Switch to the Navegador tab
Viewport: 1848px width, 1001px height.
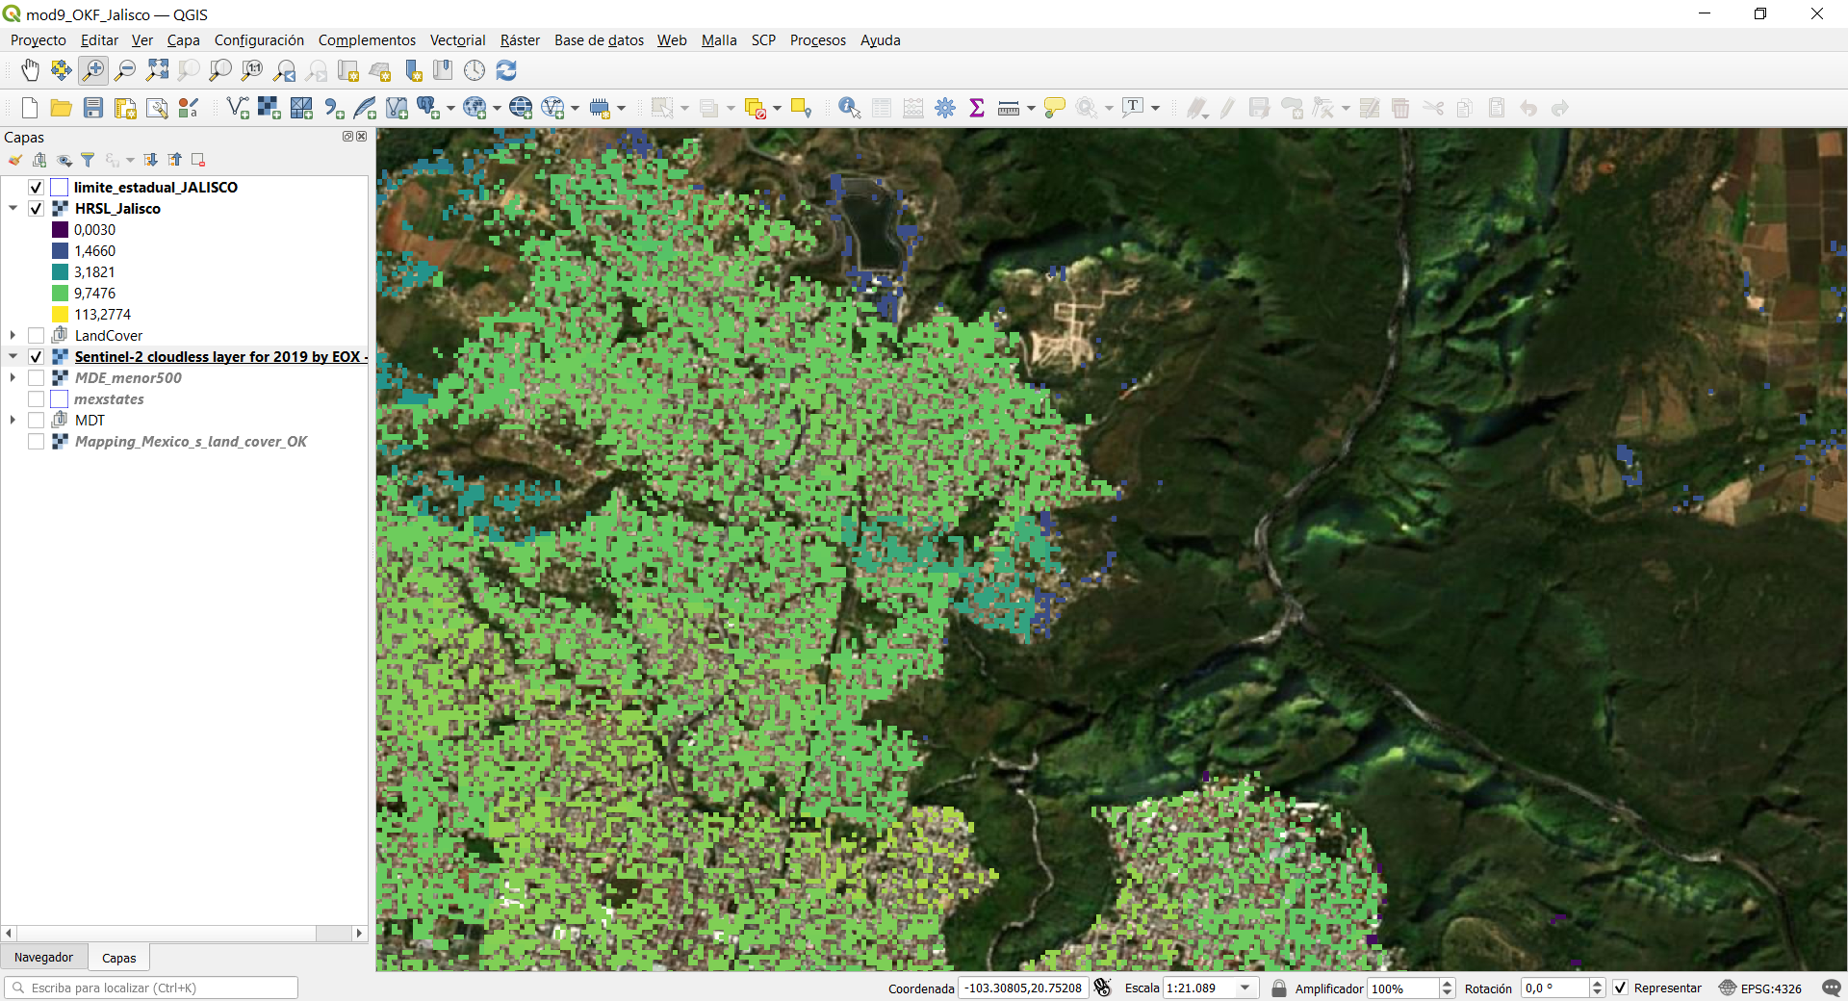pos(43,957)
